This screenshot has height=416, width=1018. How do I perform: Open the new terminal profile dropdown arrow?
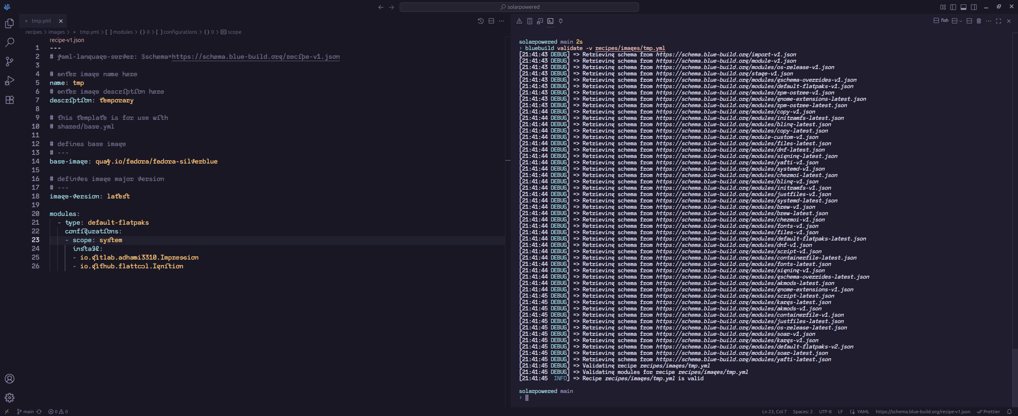961,21
